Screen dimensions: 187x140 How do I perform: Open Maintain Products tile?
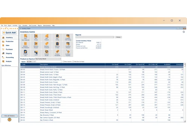pos(47,45)
